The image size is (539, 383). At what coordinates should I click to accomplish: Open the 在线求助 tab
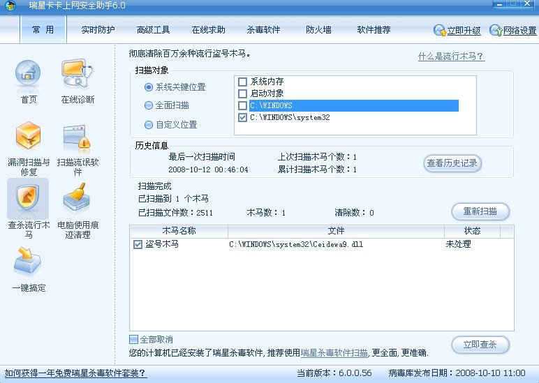coord(208,30)
